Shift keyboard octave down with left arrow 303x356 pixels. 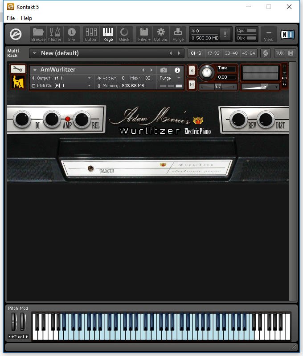[9, 337]
